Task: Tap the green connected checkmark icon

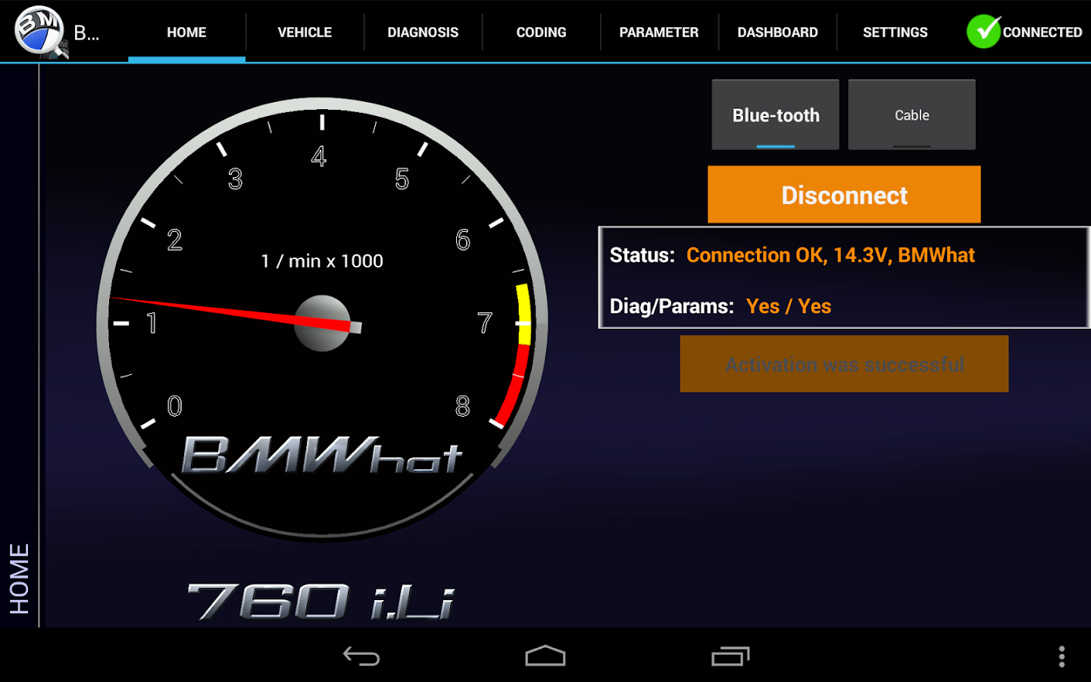Action: (983, 32)
